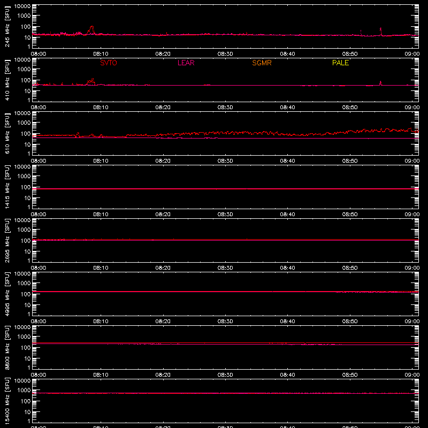
Task: Select the 245 MHz [SFU] axis title
Action: pyautogui.click(x=7, y=26)
